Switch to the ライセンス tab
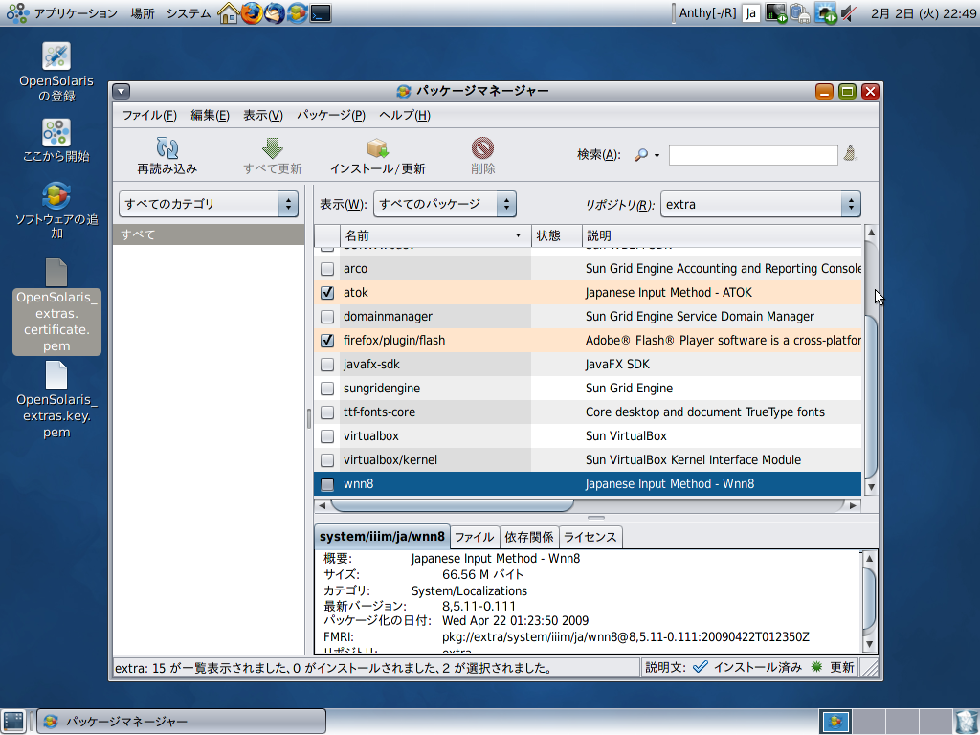Screen dimensions: 980x735 pos(590,537)
